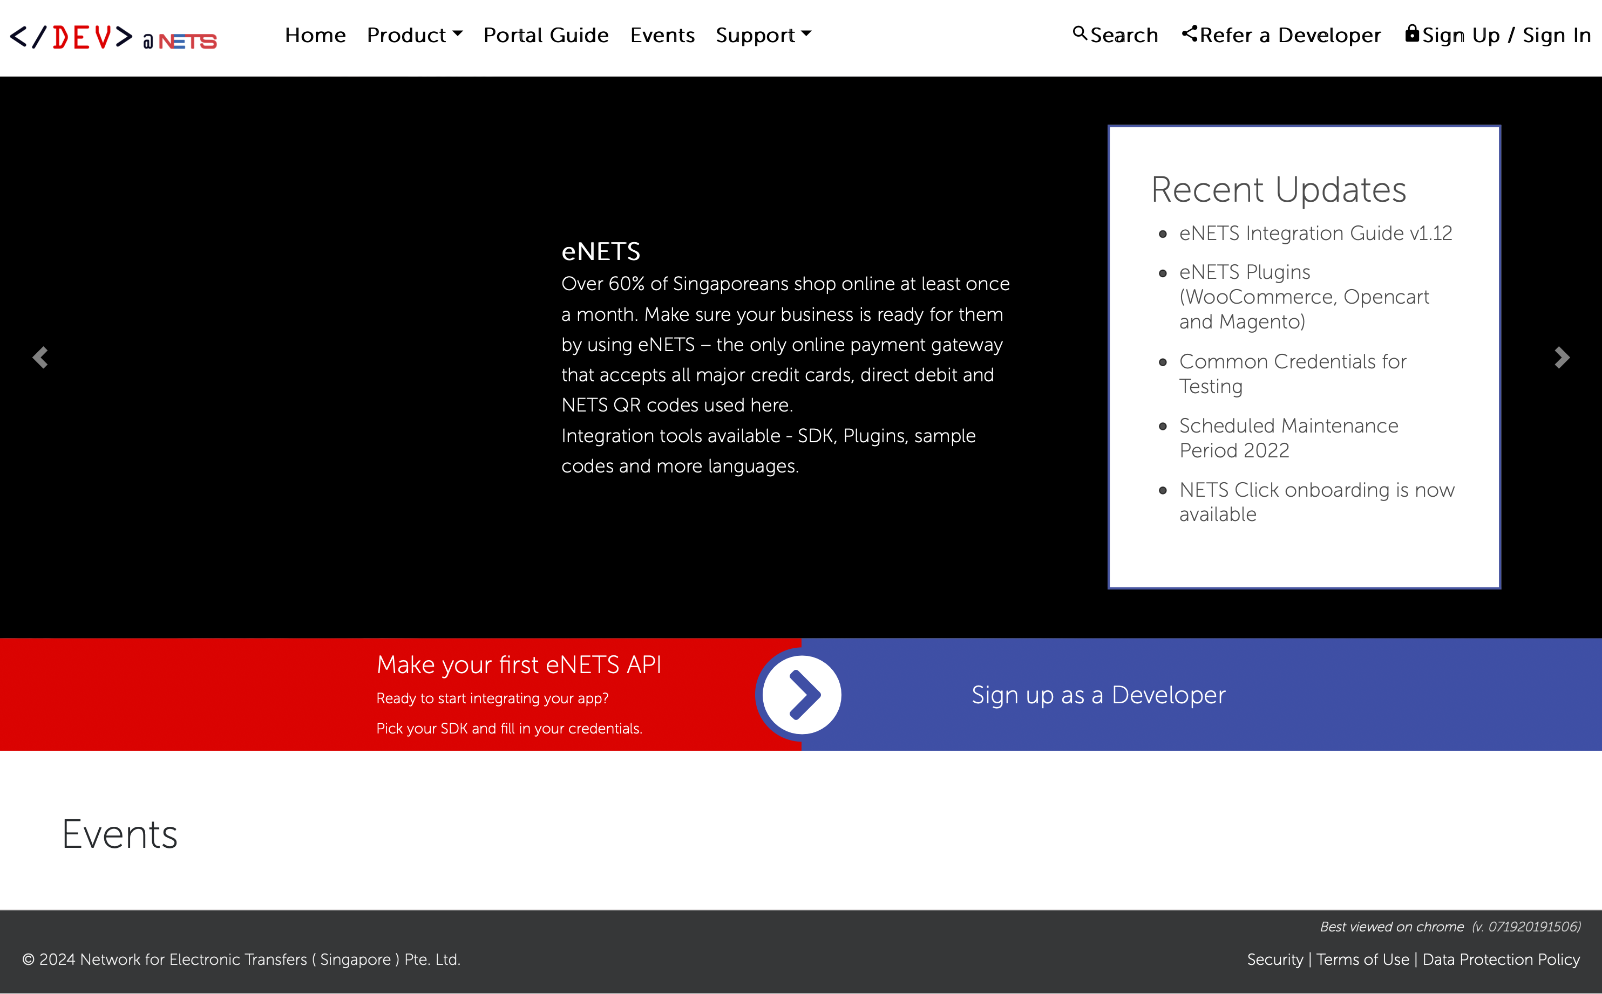Open eNETS Integration Guide v1.12 update
The width and height of the screenshot is (1602, 994).
pos(1315,234)
